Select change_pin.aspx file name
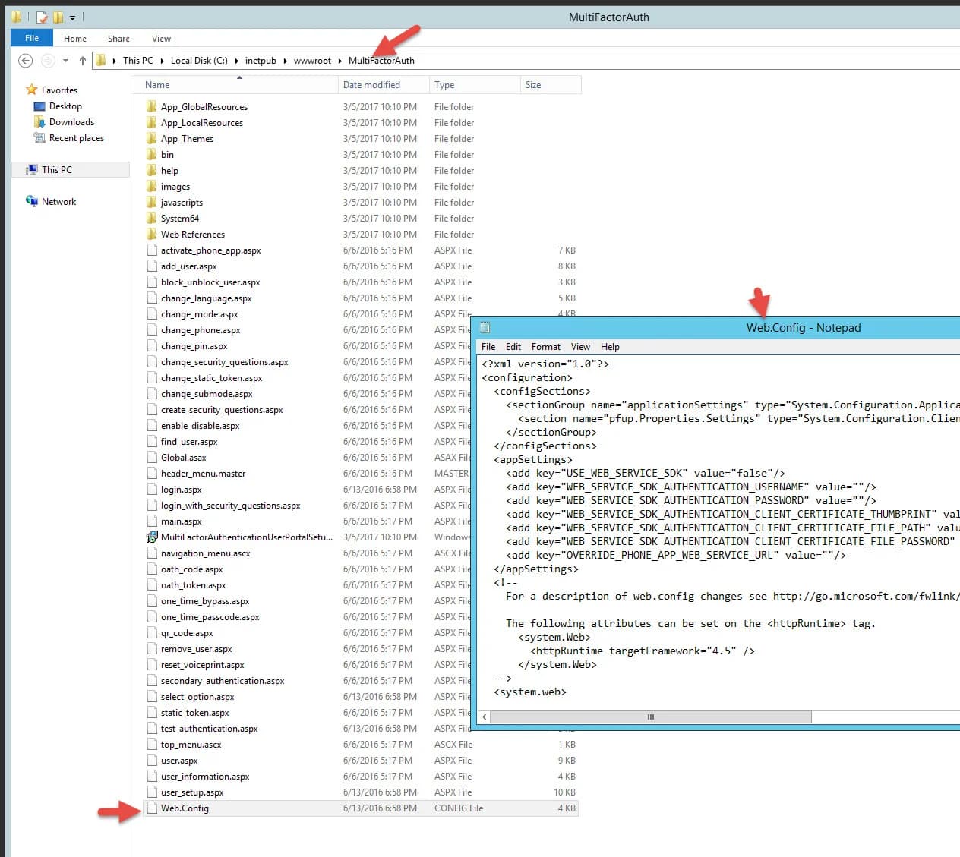 [x=194, y=346]
